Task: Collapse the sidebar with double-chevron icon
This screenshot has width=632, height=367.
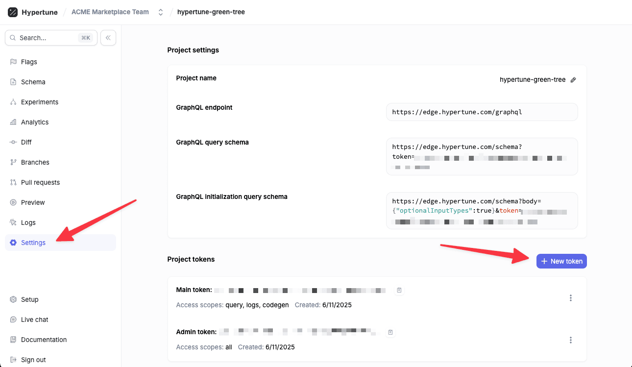Action: pyautogui.click(x=108, y=38)
